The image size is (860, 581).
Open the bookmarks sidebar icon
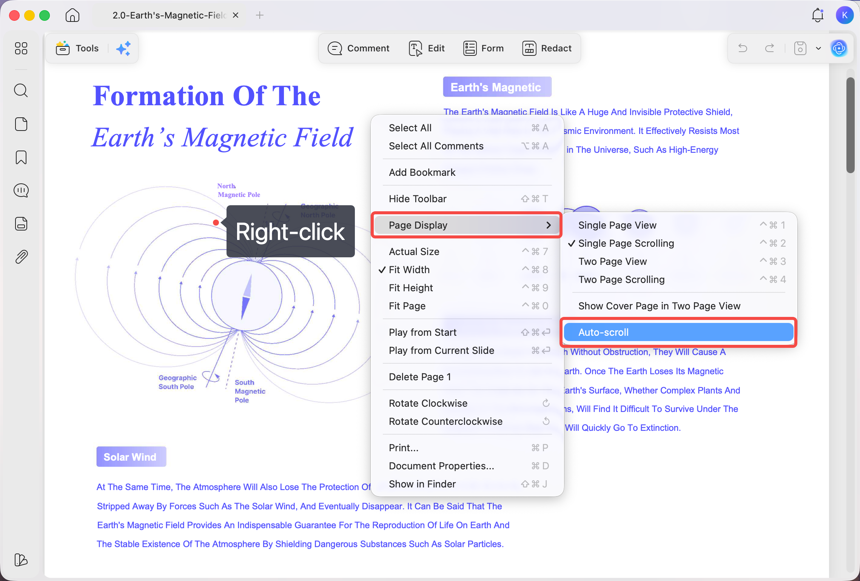[x=21, y=157]
